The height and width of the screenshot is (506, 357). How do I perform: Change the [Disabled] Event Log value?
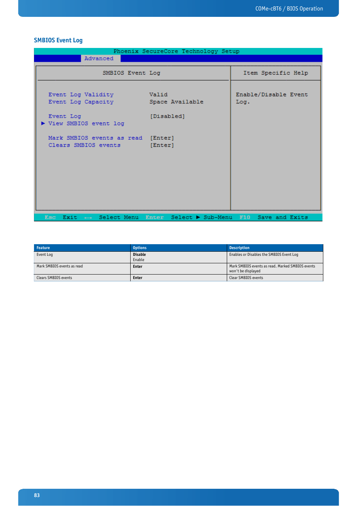(167, 116)
